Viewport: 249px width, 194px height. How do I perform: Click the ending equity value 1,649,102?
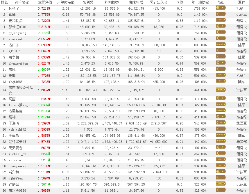[136, 90]
